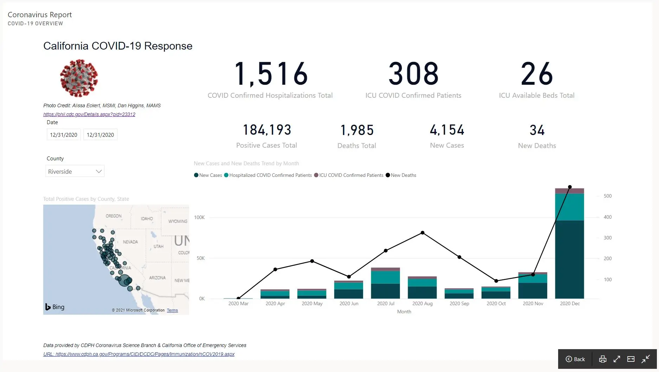Open the print dialog
Screen dimensions: 659x372
click(602, 359)
